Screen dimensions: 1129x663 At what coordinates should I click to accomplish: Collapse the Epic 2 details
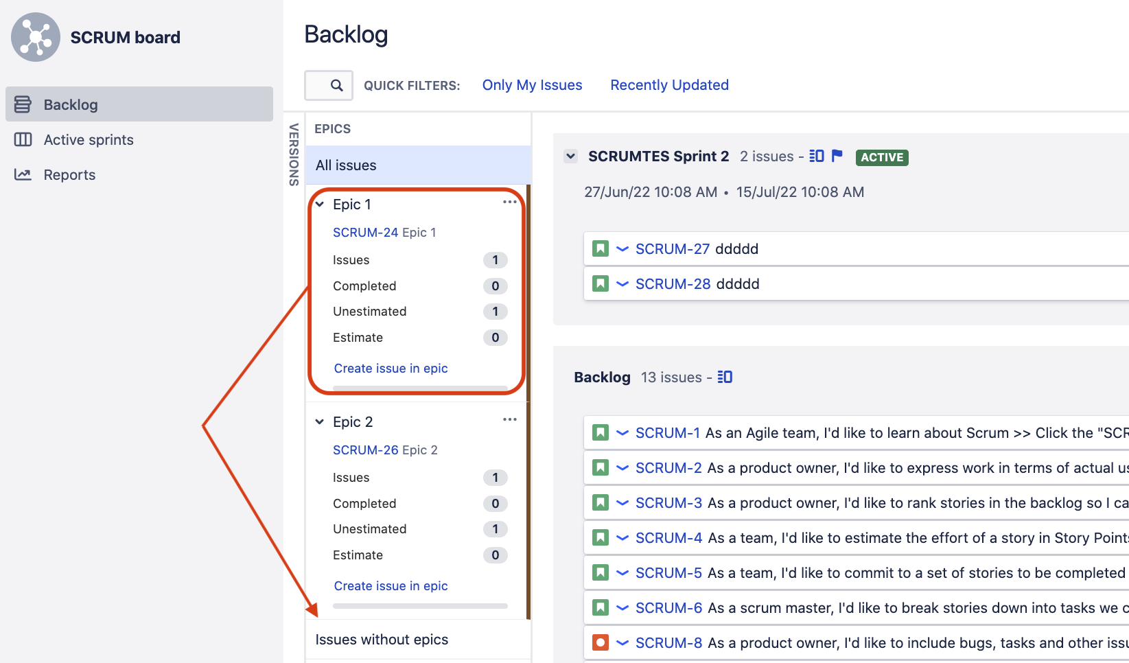320,422
